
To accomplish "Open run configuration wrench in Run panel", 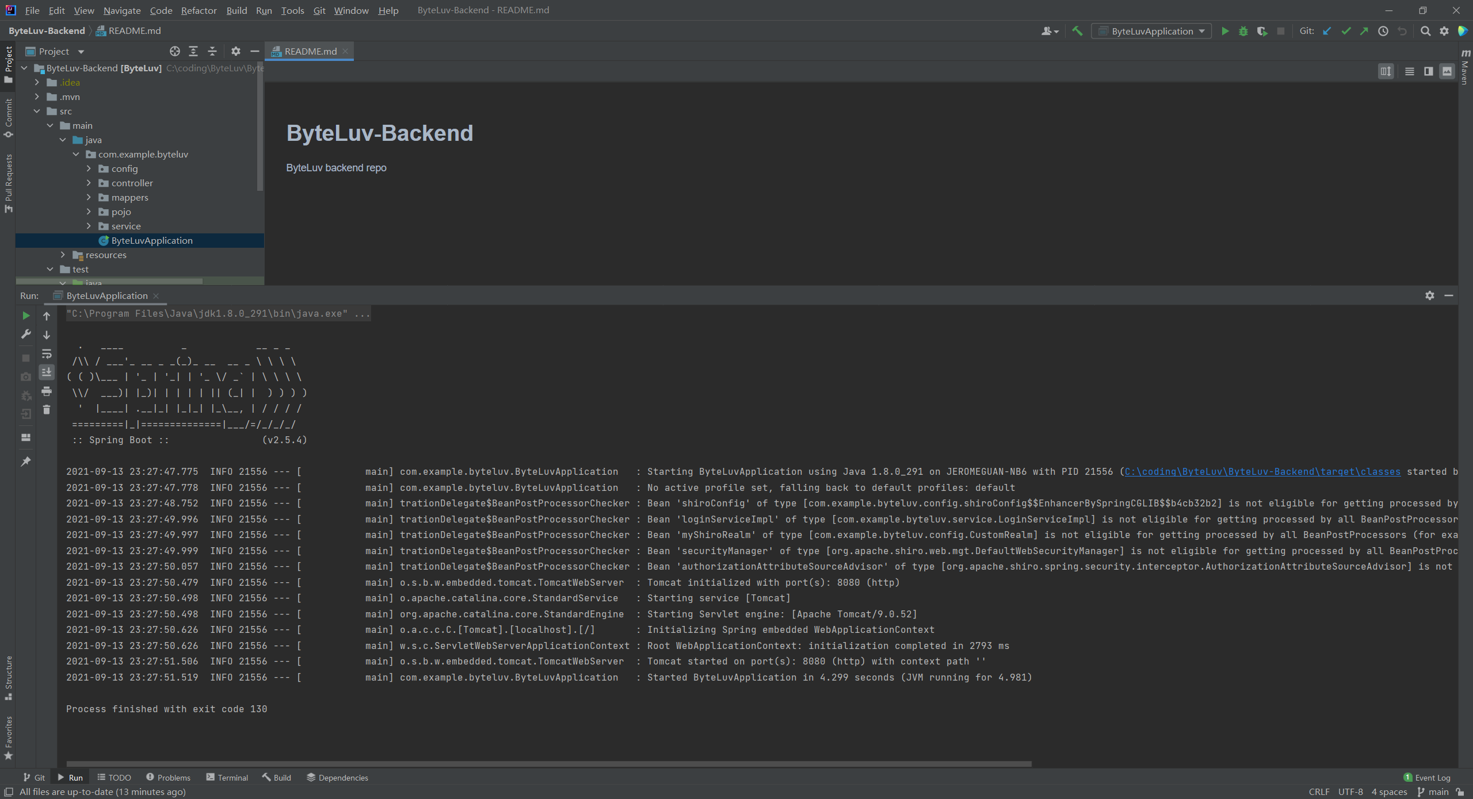I will pos(26,334).
